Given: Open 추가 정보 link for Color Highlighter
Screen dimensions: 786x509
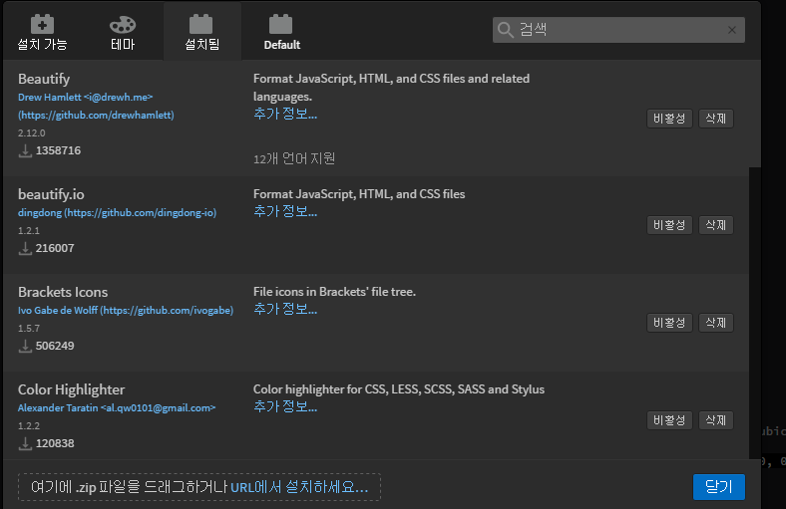Looking at the screenshot, I should pyautogui.click(x=285, y=406).
